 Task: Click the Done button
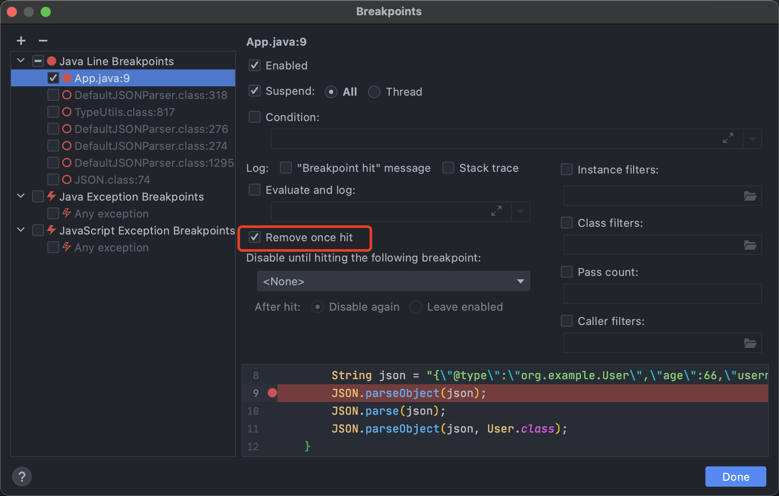point(735,477)
